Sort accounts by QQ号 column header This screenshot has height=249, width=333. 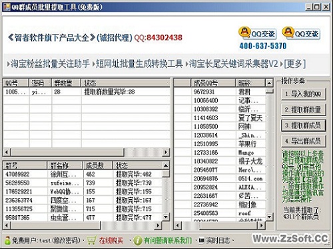tap(16, 83)
